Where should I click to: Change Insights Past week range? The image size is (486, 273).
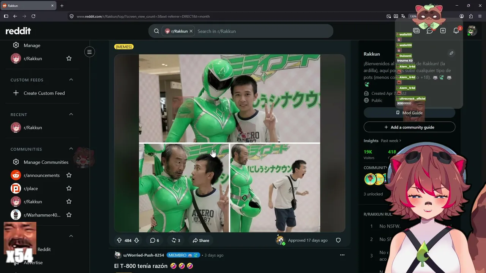391,141
